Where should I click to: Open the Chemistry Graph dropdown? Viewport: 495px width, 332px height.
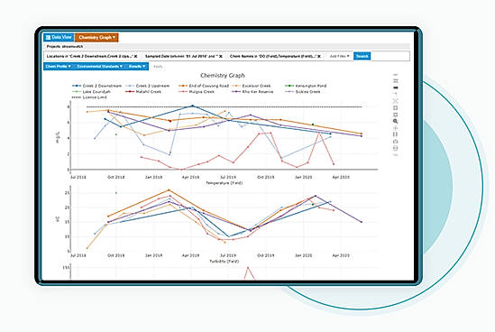point(96,37)
